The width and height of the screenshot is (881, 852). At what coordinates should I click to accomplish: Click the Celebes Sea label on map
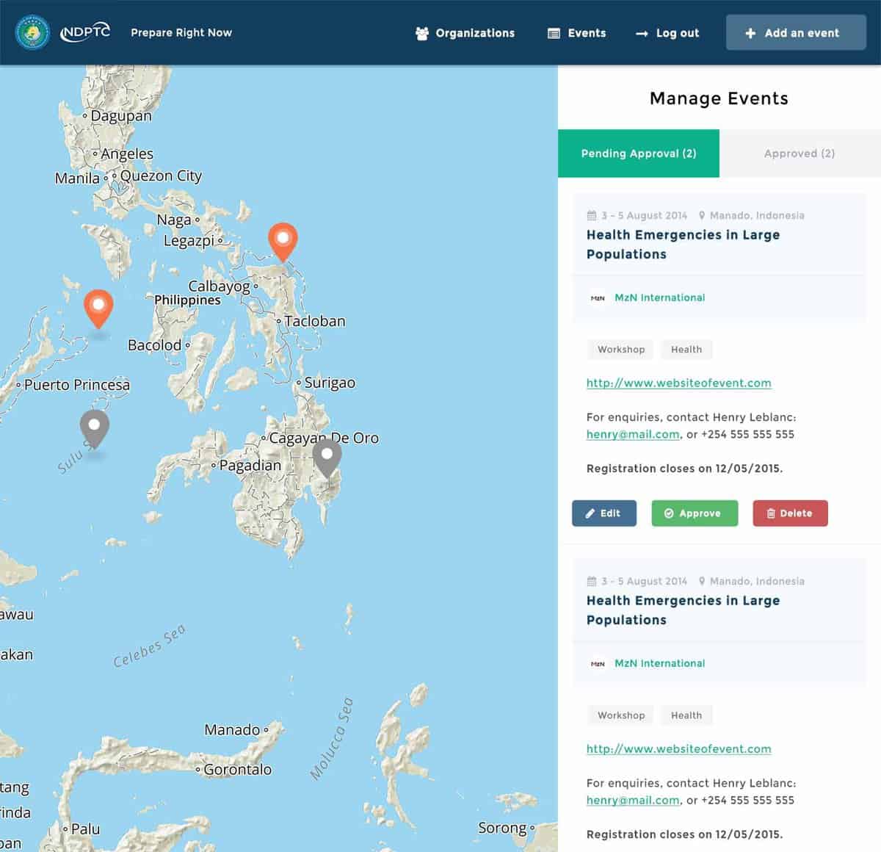[150, 646]
